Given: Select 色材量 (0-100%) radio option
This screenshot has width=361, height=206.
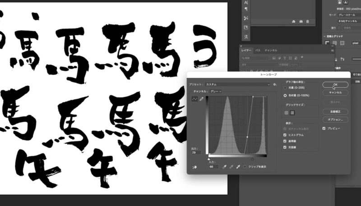Looking at the screenshot, I should [285, 95].
